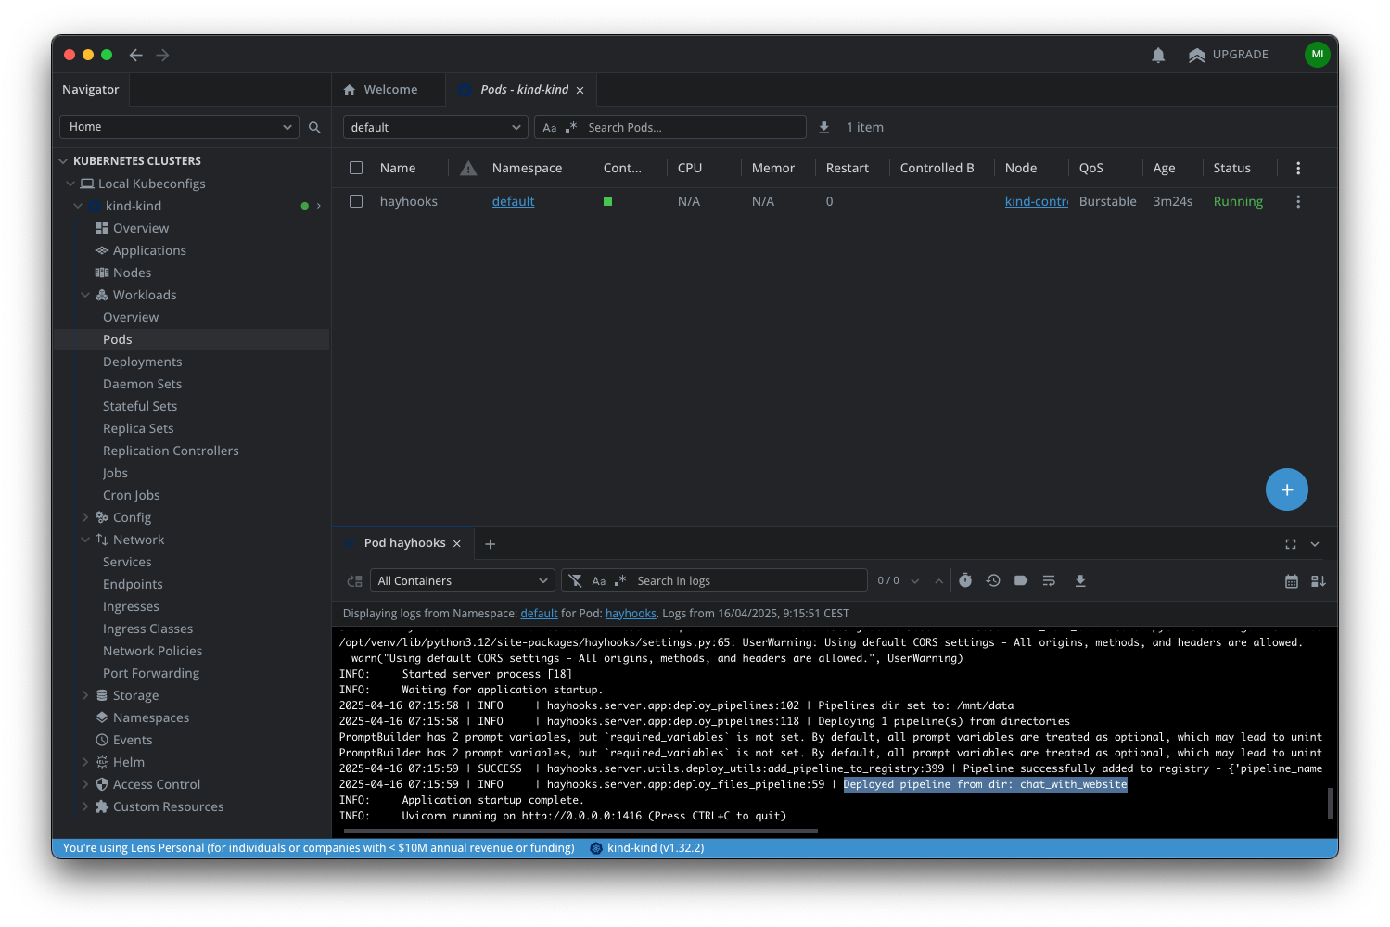Show timestamps in the pod logs
Image resolution: width=1390 pixels, height=927 pixels.
tap(965, 579)
